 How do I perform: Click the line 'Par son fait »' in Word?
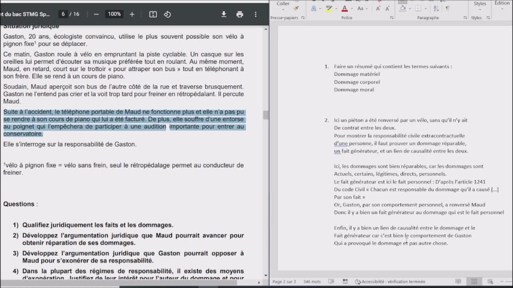[x=349, y=197]
